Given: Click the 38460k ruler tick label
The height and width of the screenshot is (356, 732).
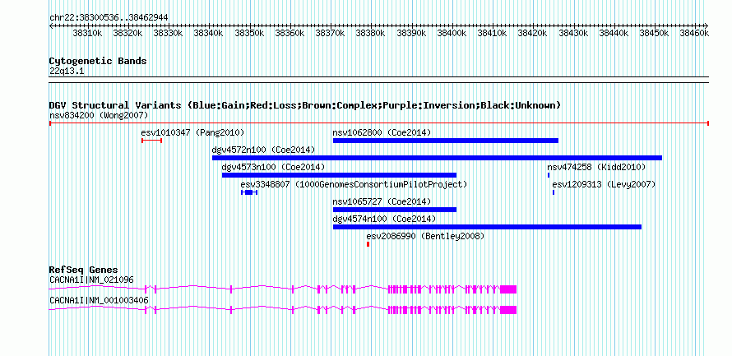Looking at the screenshot, I should (694, 33).
